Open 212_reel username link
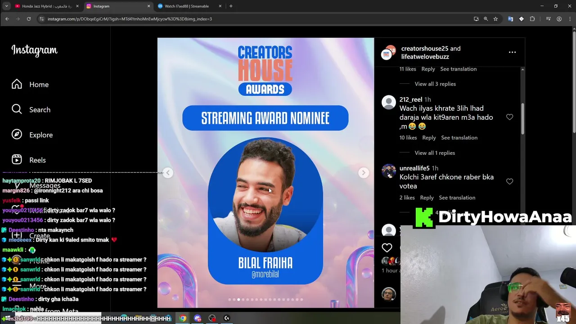Viewport: 576px width, 324px height. pos(411,99)
